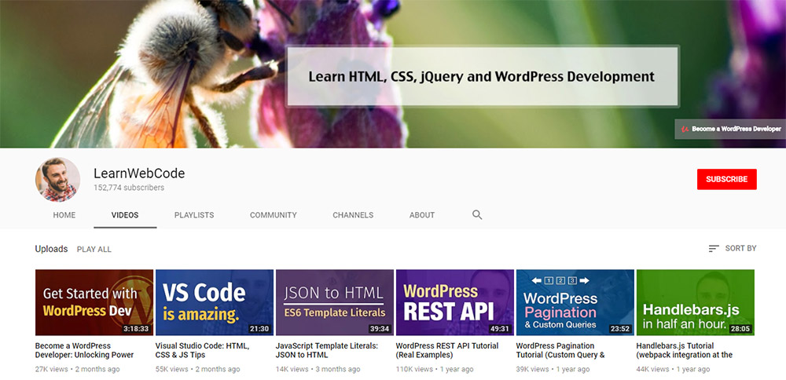Open the Get Started with WordPress Dev thumbnail
Screen dimensions: 786x380
coord(94,302)
